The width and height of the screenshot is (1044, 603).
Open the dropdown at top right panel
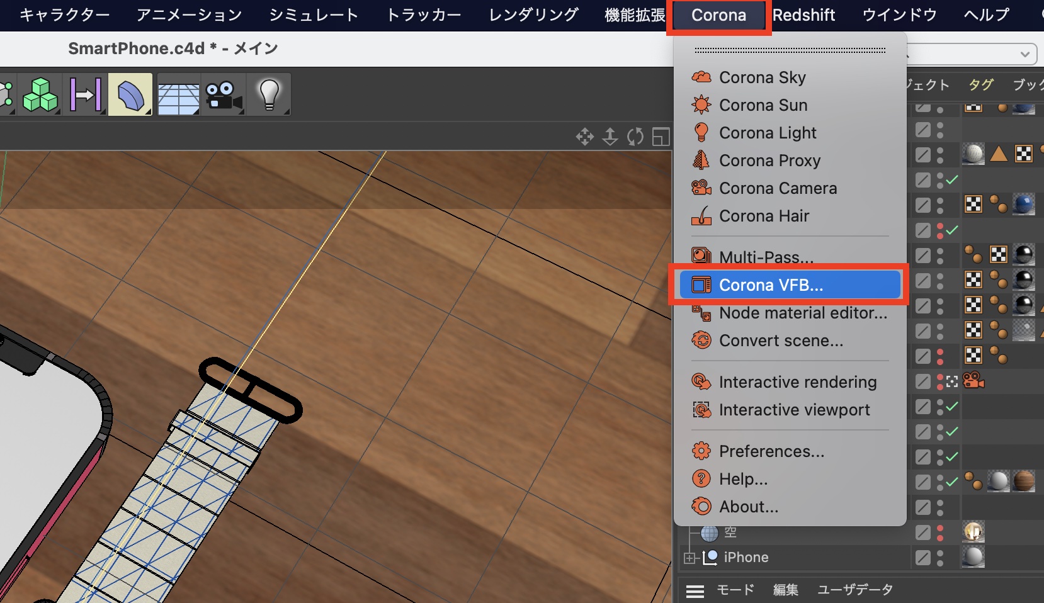tap(1024, 54)
